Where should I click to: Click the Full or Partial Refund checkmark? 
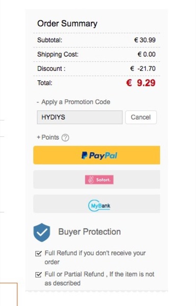[39, 275]
